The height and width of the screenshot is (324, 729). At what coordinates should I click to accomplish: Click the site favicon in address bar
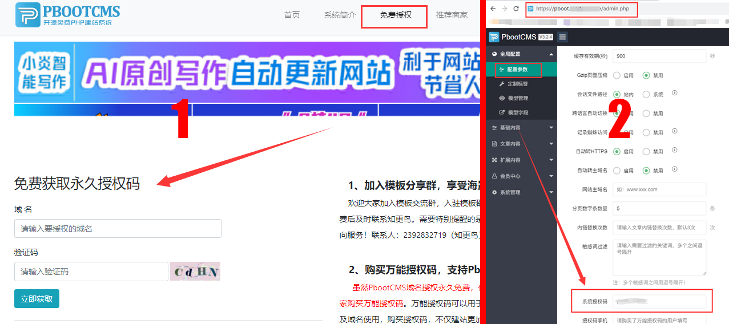[x=530, y=9]
